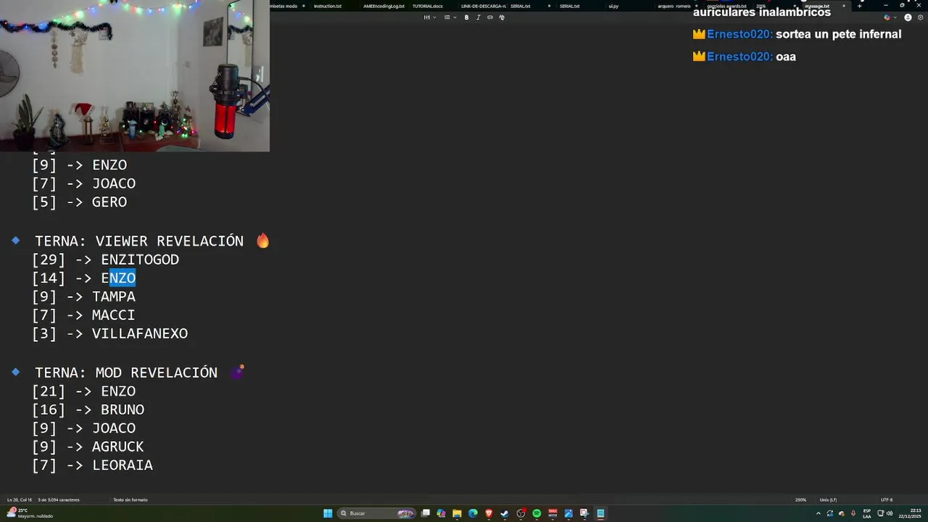Switch to the AMEEncodingLog.txt tab
Viewport: 928px width, 522px height.
click(x=384, y=6)
